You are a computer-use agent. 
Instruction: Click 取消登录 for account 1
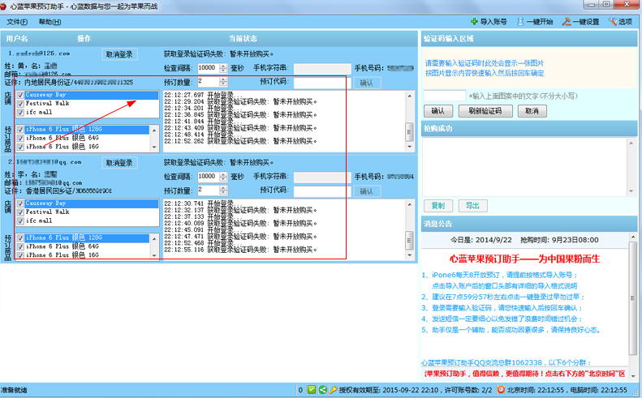[x=119, y=54]
